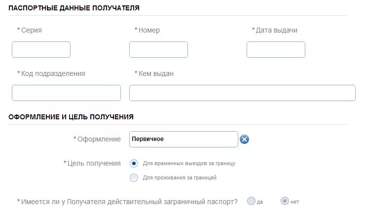This screenshot has height=211, width=365.
Task: Open the Оформление combo box showing Первичное
Action: (183, 140)
